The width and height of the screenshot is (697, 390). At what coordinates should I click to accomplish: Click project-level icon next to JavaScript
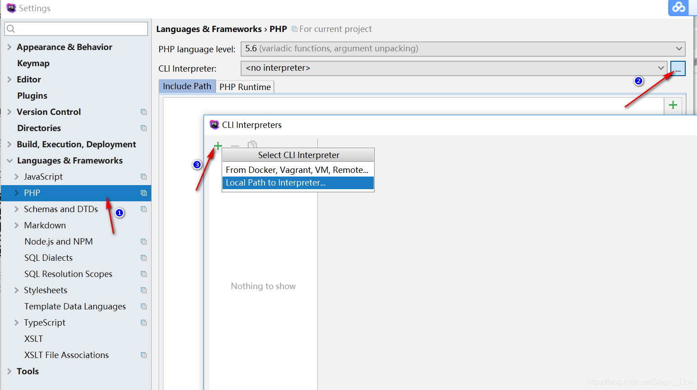pos(144,177)
